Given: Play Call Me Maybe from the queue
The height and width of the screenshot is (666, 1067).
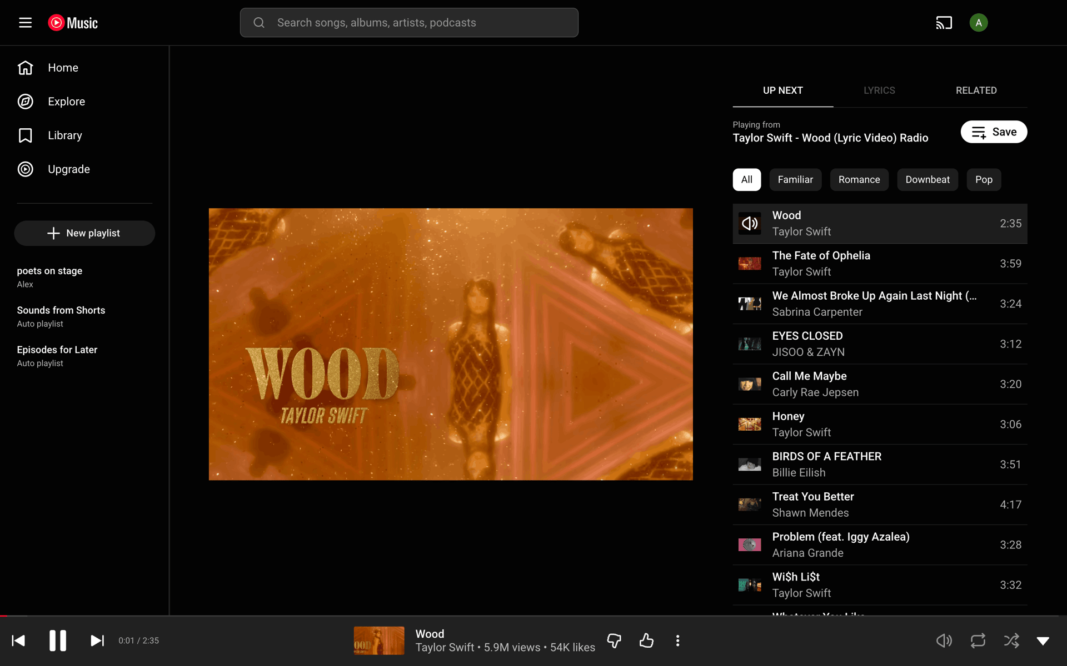Looking at the screenshot, I should tap(880, 384).
